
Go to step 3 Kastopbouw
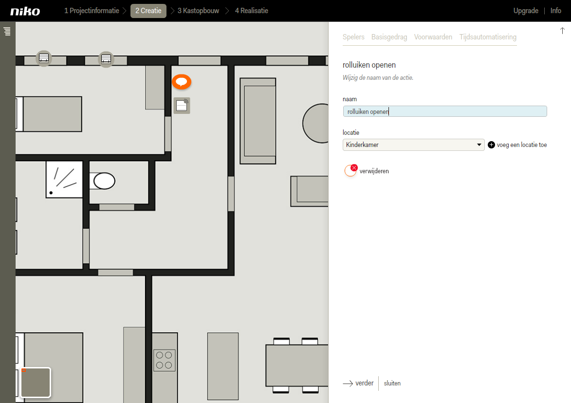tap(199, 11)
